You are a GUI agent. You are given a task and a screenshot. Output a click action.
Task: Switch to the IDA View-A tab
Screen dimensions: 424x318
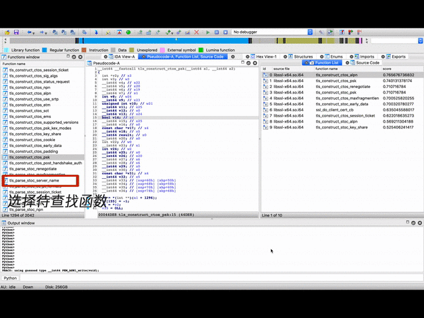pos(123,57)
